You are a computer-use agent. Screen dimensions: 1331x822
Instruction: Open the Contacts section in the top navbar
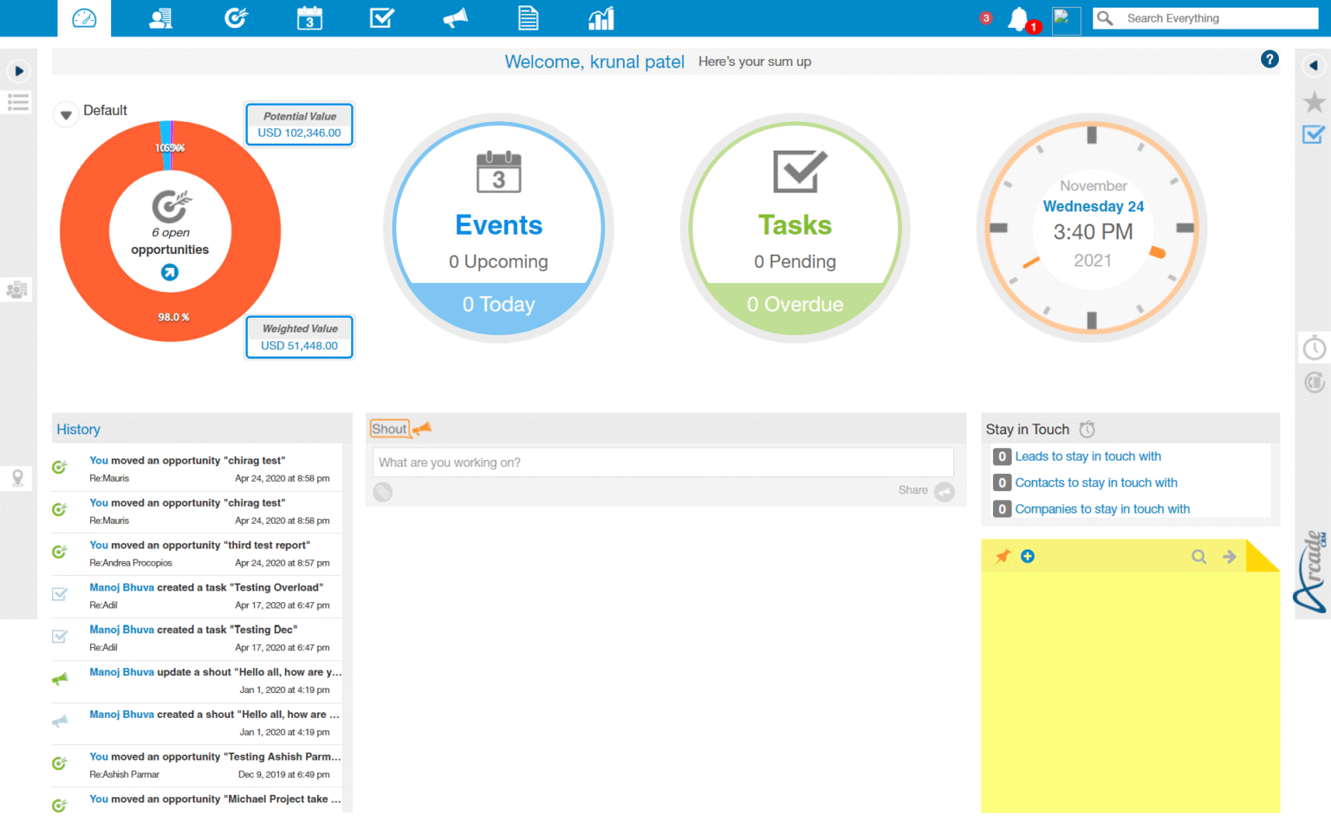pos(160,17)
